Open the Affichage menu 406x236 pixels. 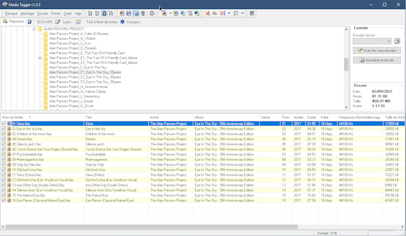[x=27, y=13]
